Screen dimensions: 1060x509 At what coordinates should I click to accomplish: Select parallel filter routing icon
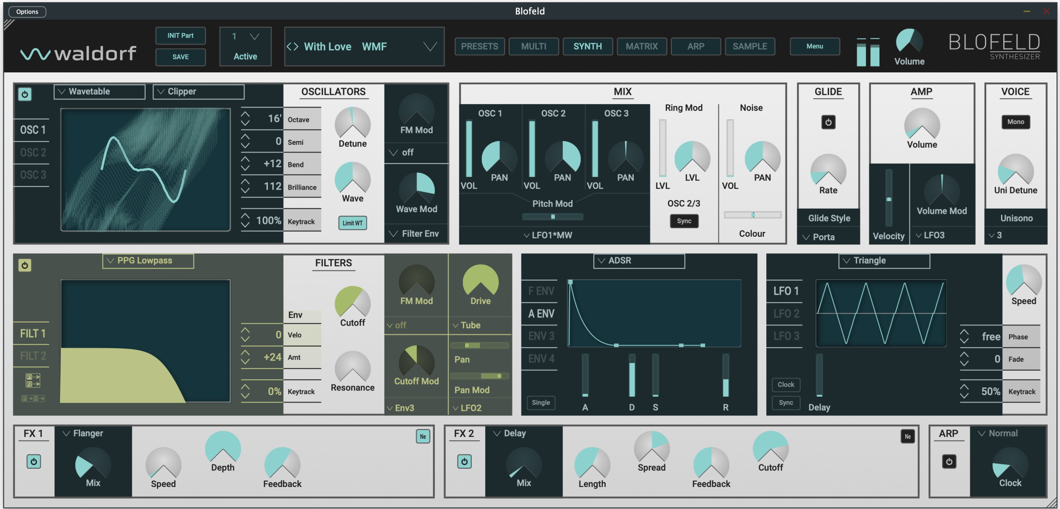[x=33, y=380]
